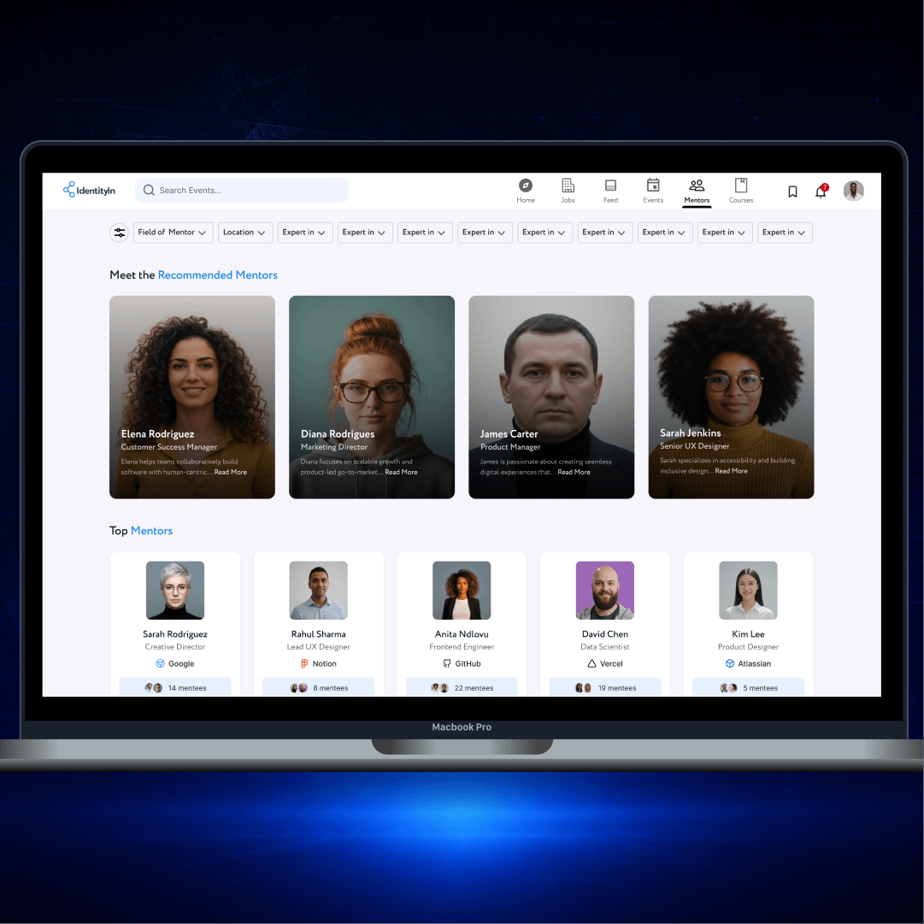Image resolution: width=924 pixels, height=924 pixels.
Task: Click the Sarah Jenkins mentor name
Action: pos(690,433)
